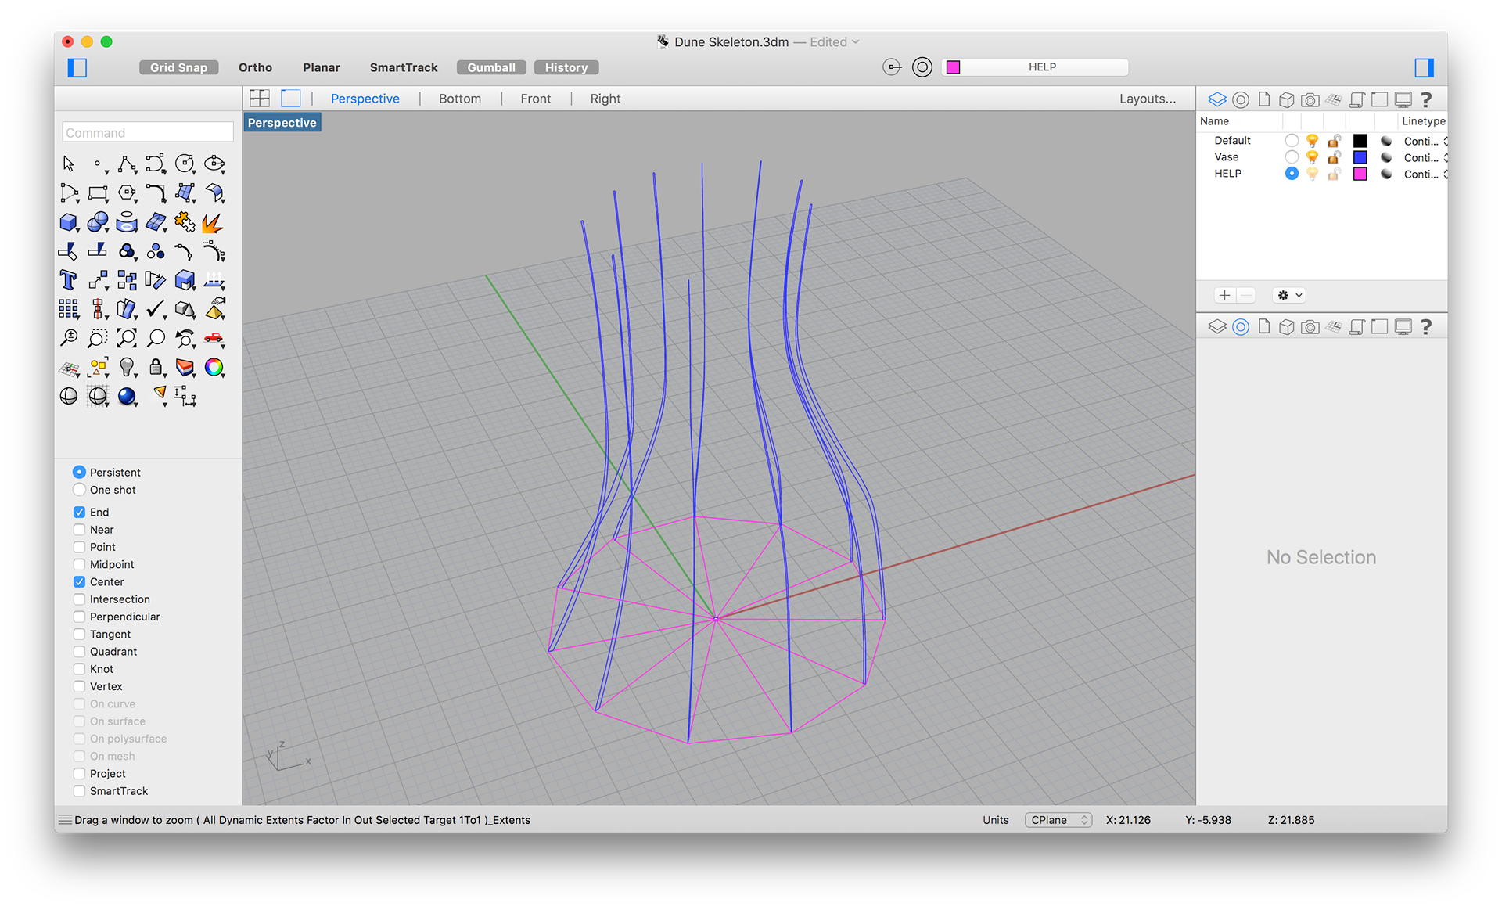The width and height of the screenshot is (1502, 910).
Task: Select Persistent osnap radio button
Action: (79, 472)
